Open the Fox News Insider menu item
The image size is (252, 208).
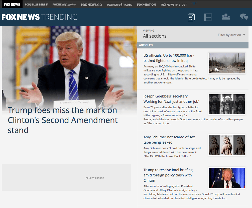click(174, 5)
